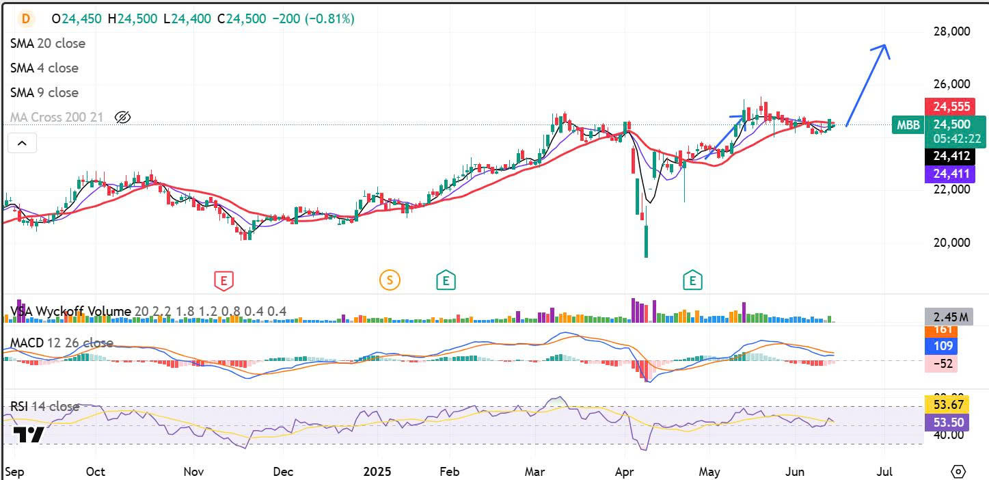Click the O24,450 open value in header
This screenshot has width=989, height=480.
[x=77, y=19]
